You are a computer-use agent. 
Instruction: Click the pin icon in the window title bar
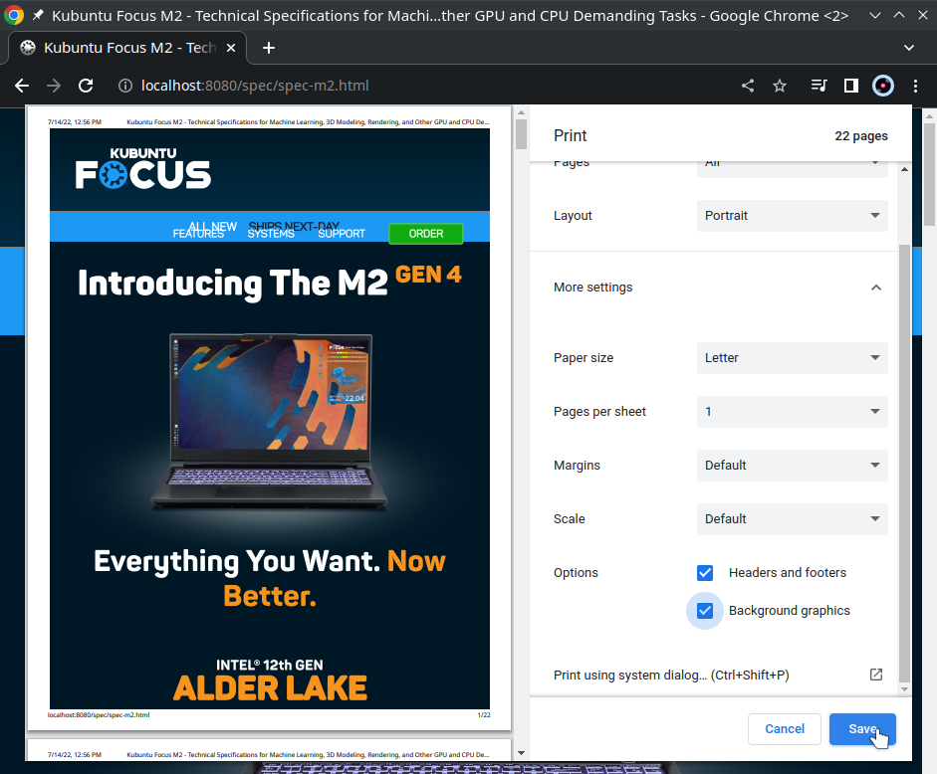pyautogui.click(x=38, y=15)
